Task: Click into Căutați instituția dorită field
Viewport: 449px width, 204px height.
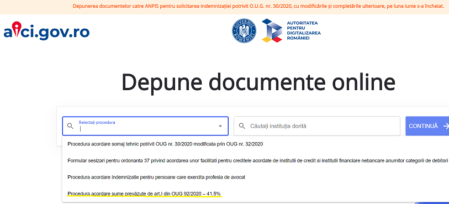Action: 317,126
